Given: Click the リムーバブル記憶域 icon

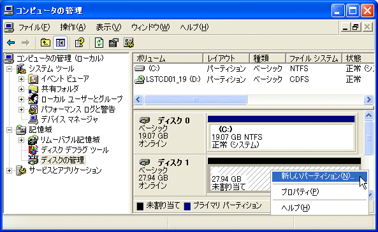Looking at the screenshot, I should [33, 140].
